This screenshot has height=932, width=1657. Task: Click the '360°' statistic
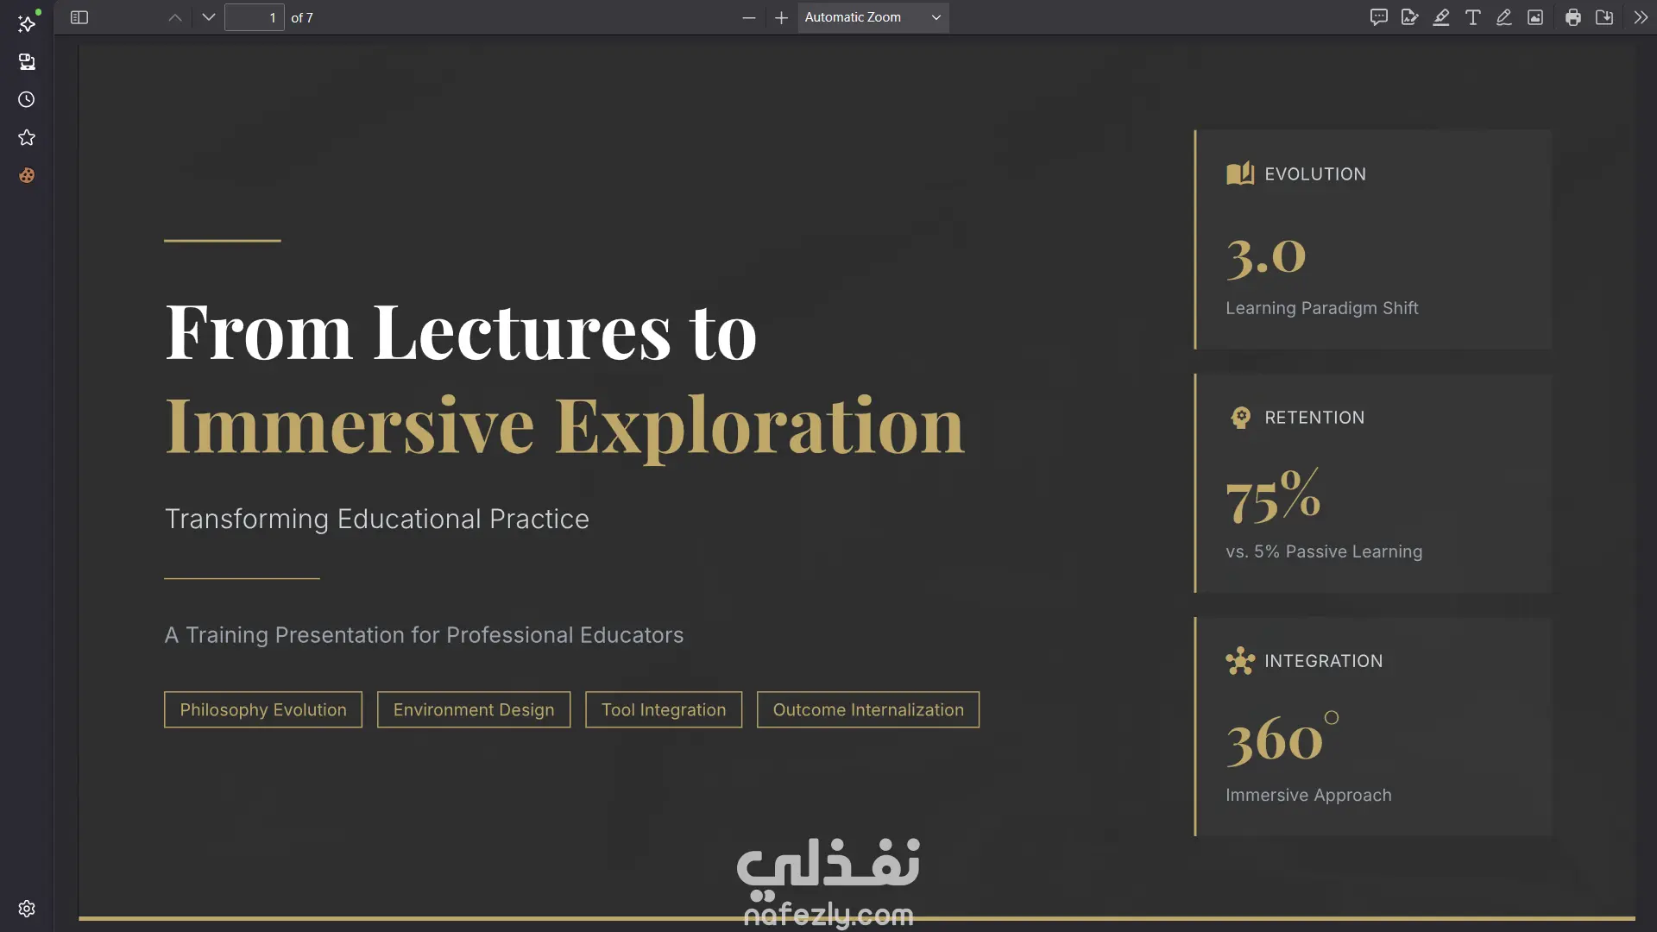1282,739
